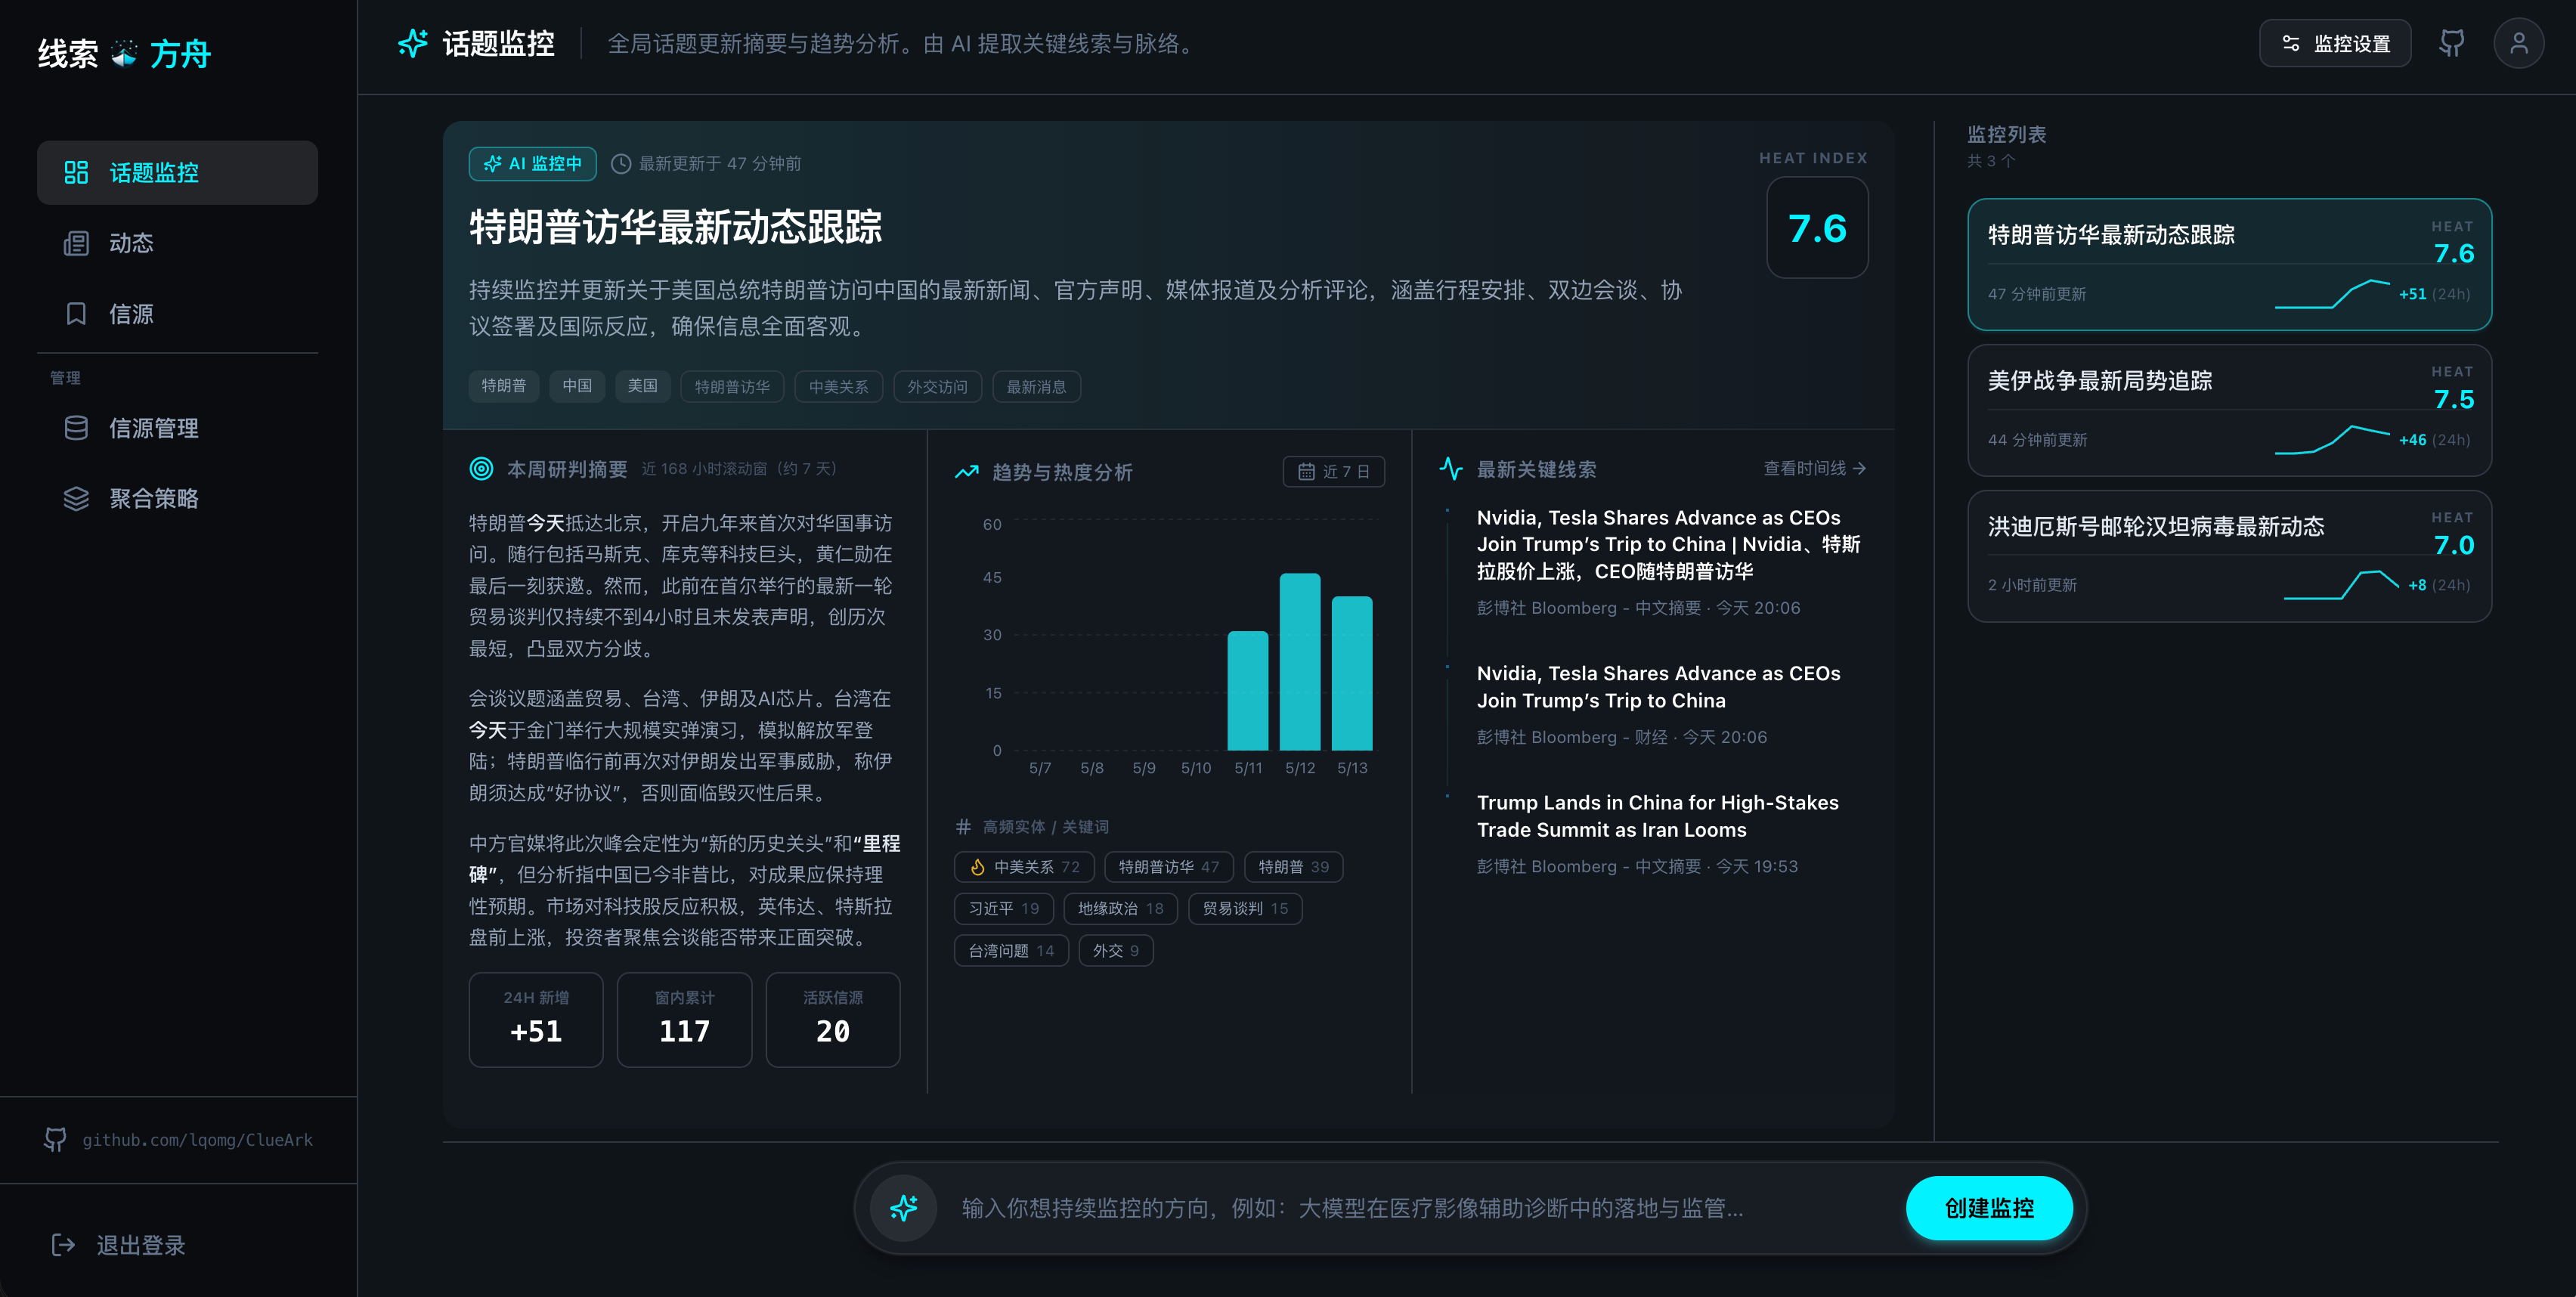Click the 外交访问 topic tag

pyautogui.click(x=937, y=386)
